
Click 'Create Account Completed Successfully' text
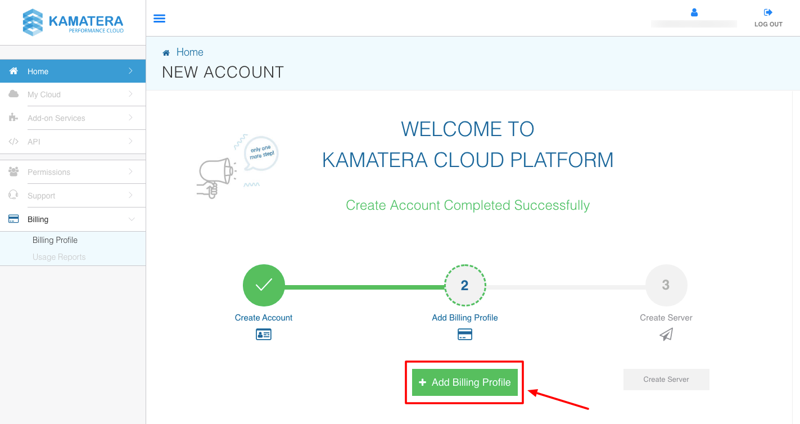[468, 205]
